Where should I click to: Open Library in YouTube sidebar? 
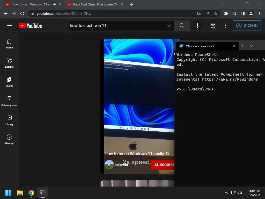(9, 120)
